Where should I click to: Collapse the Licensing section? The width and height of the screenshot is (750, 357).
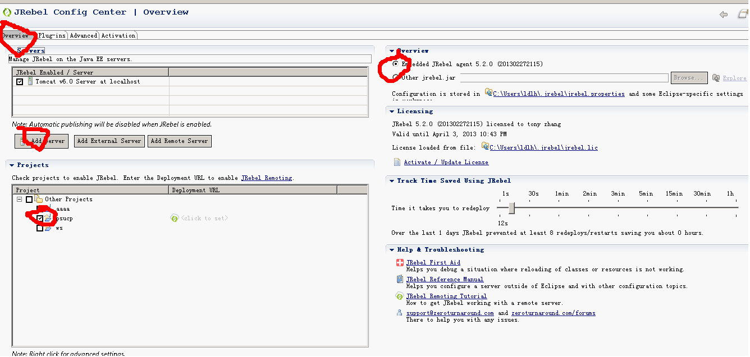pyautogui.click(x=392, y=112)
